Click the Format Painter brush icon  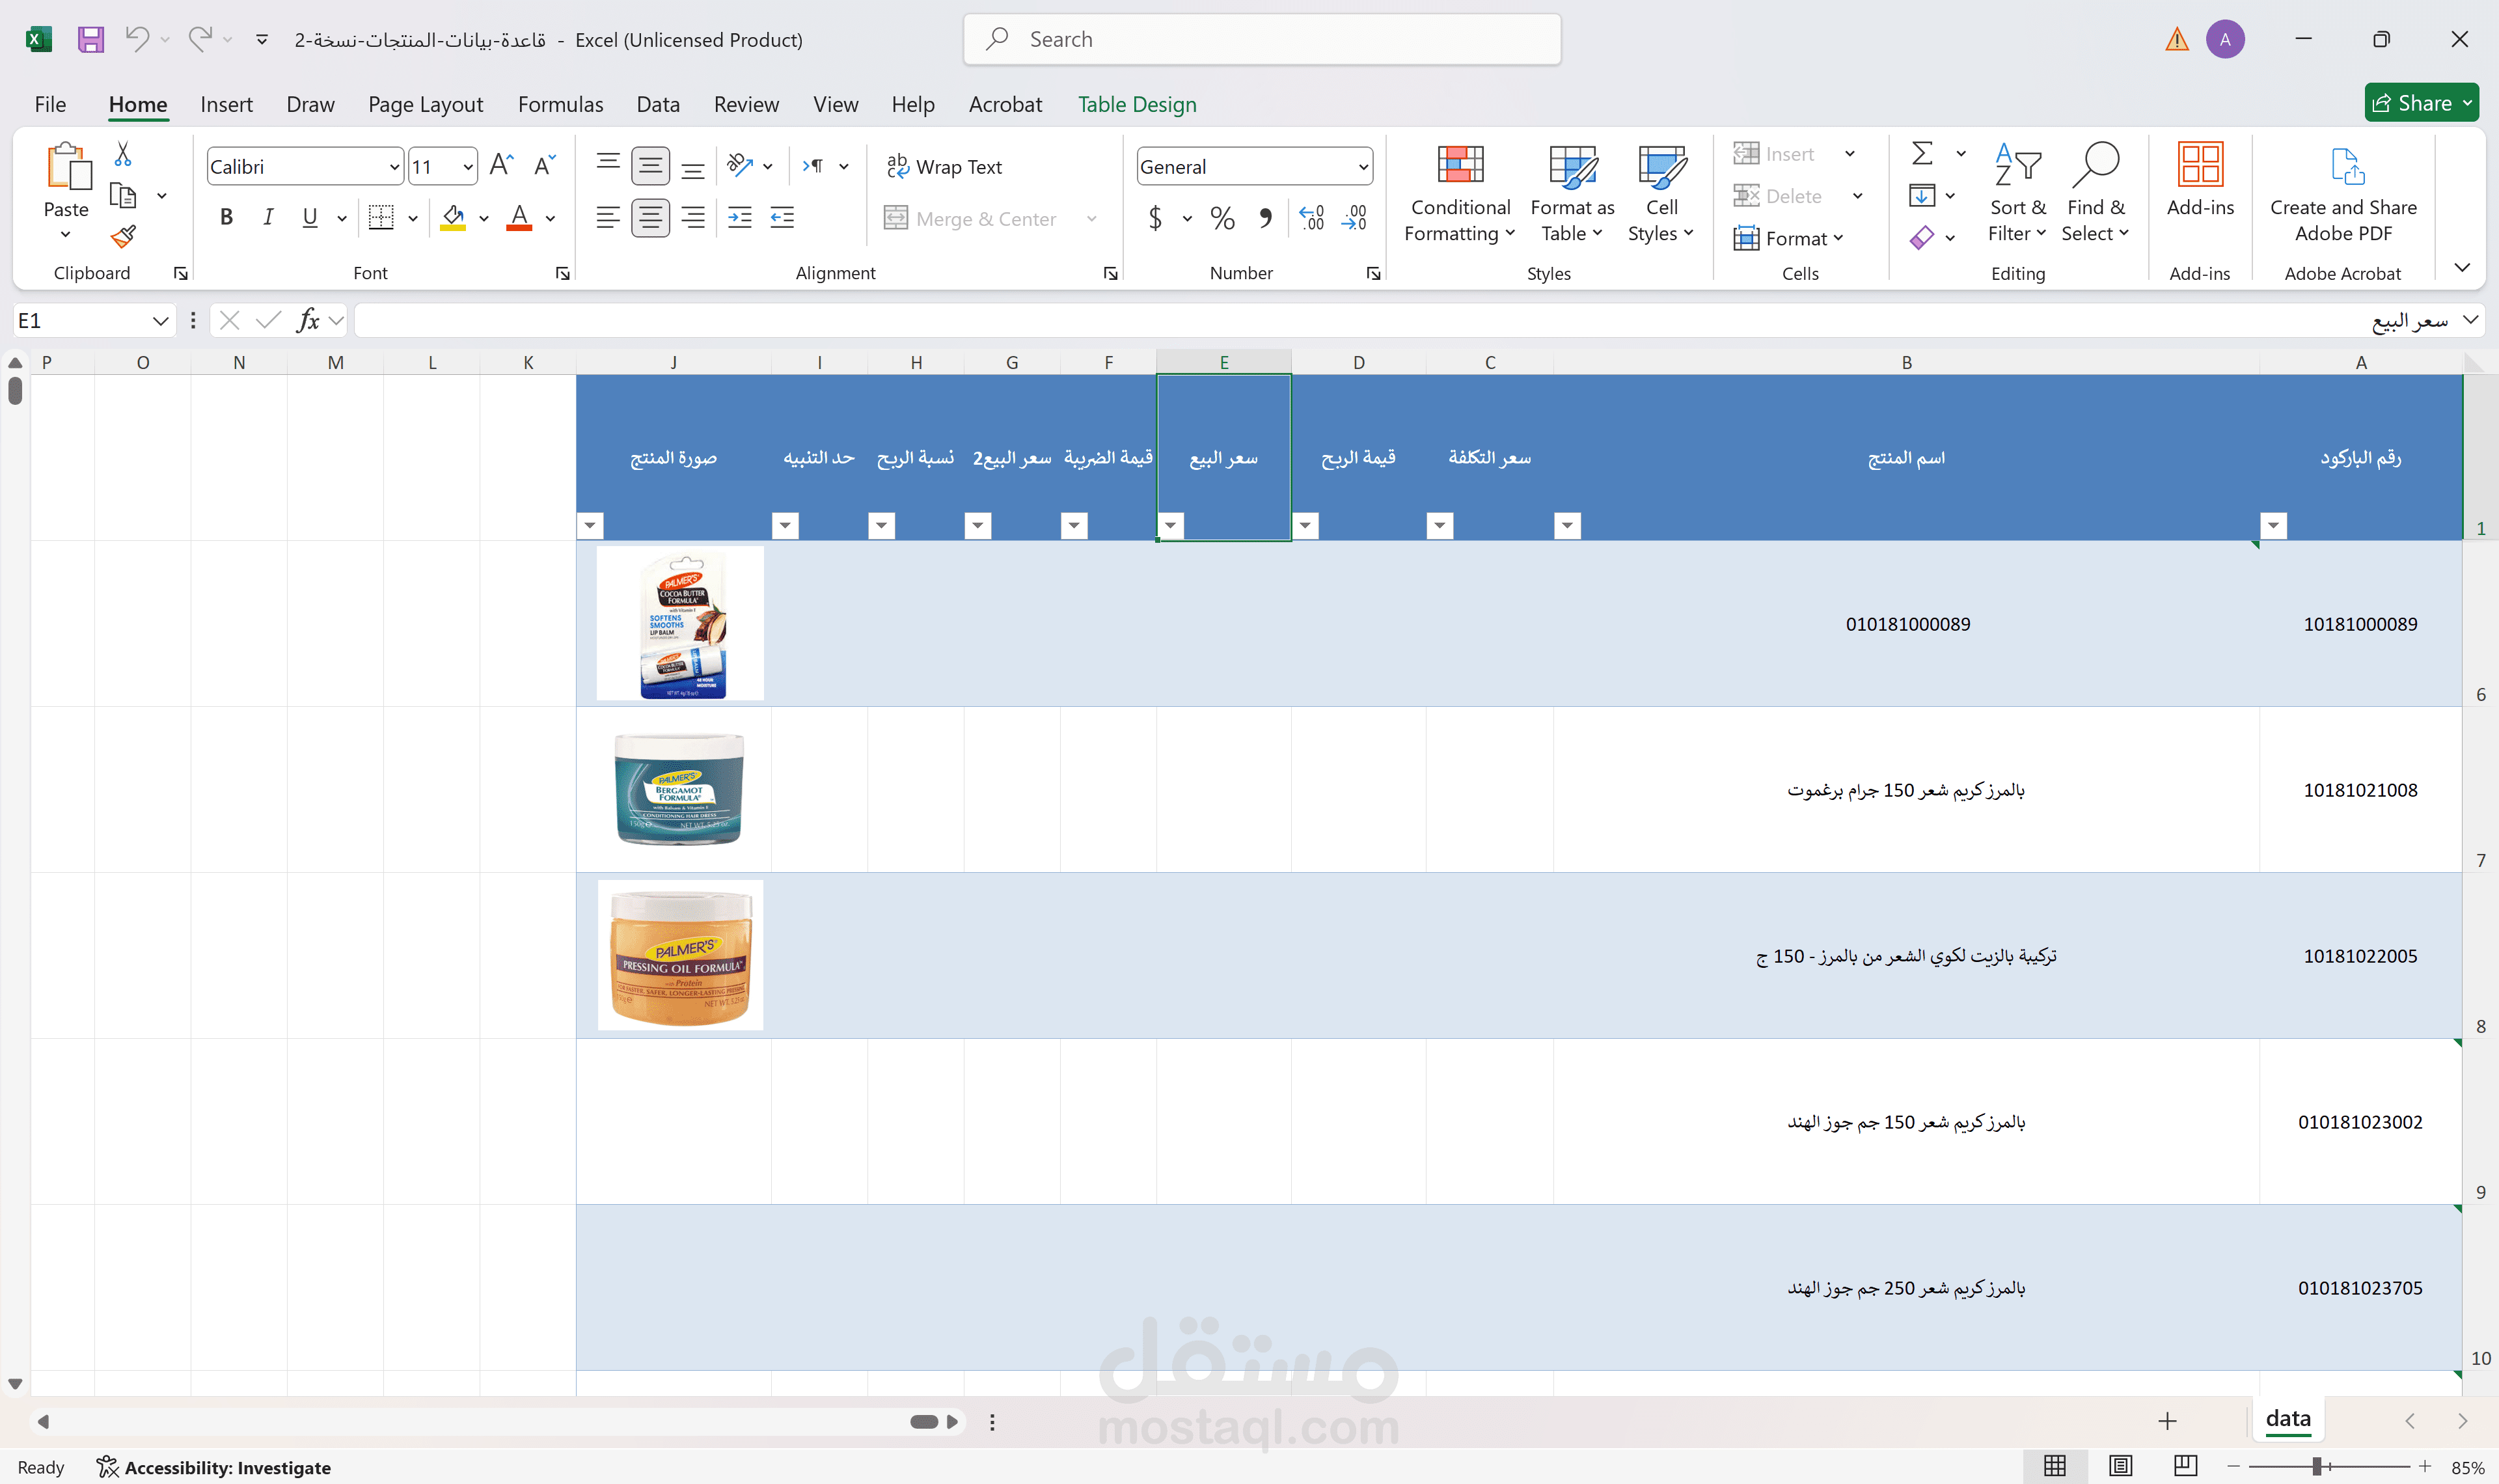click(x=123, y=236)
